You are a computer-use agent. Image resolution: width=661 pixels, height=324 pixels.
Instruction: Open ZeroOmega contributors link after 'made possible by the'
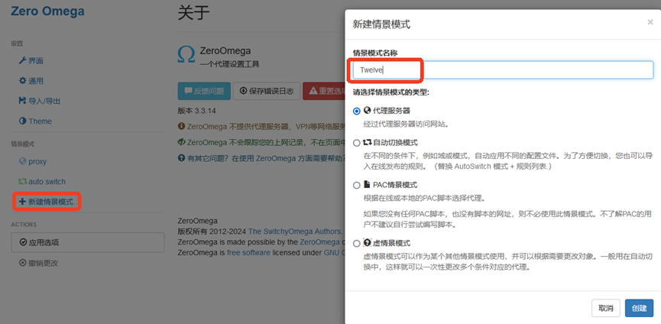point(319,241)
